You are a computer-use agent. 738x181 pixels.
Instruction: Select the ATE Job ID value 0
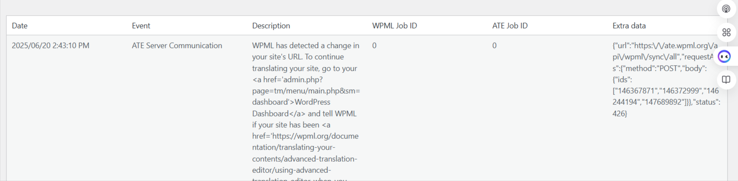tap(494, 46)
